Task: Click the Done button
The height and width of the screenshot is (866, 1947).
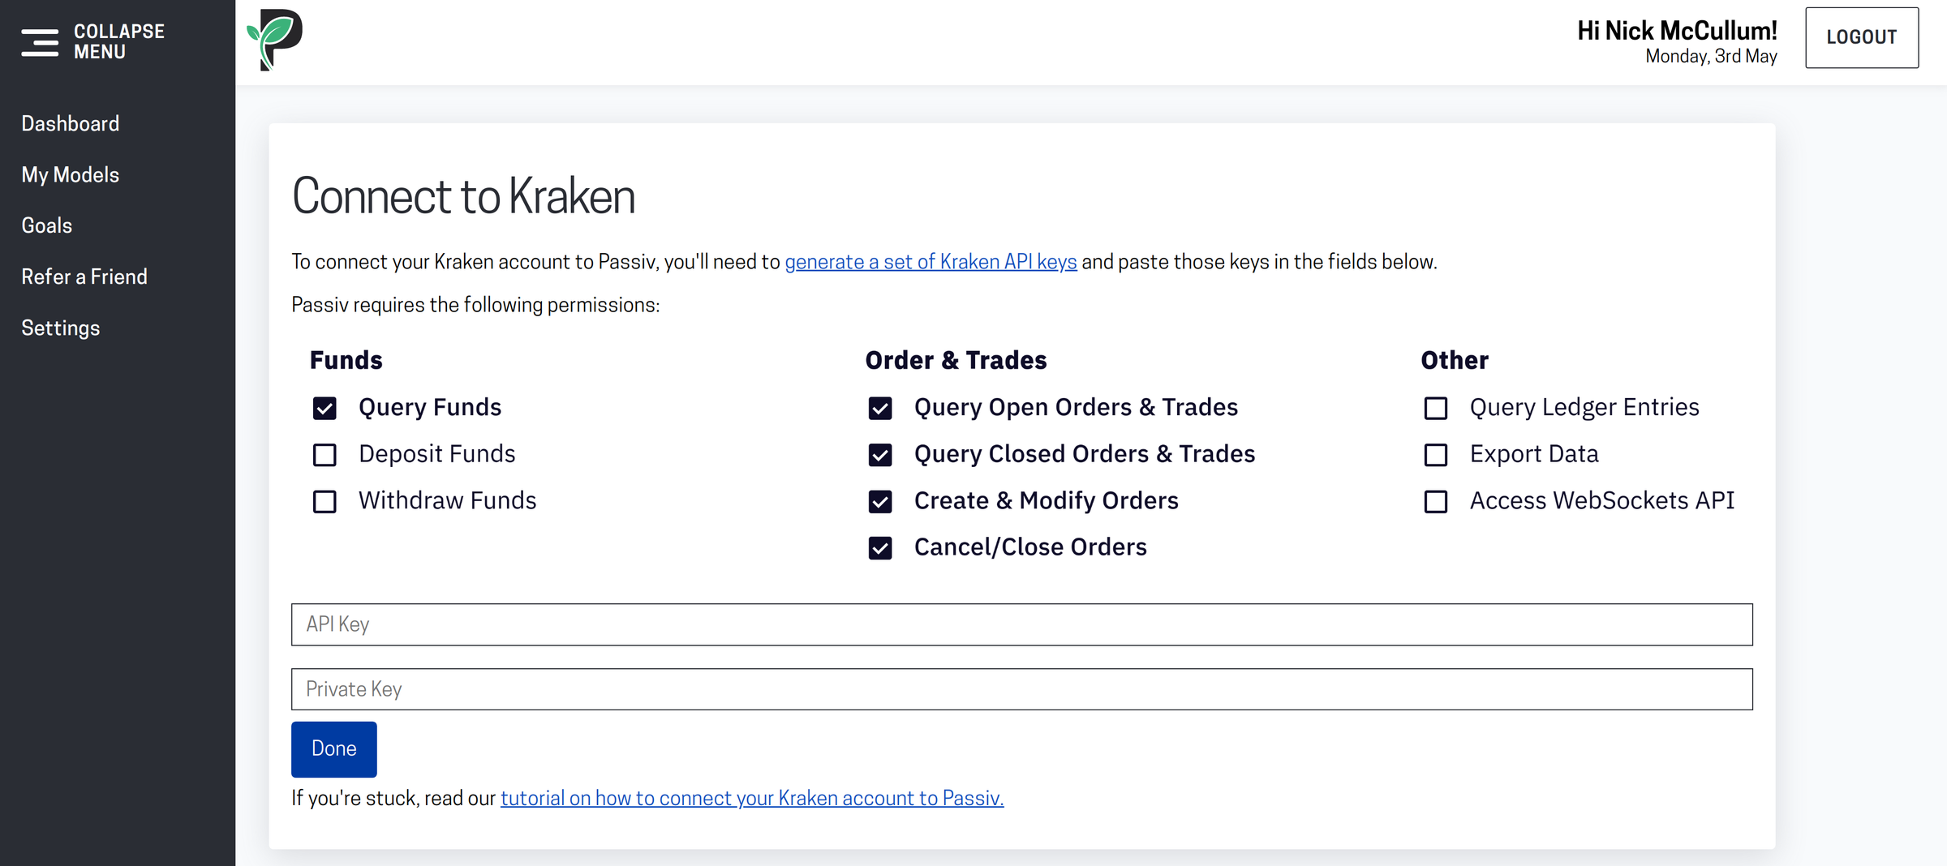Action: click(333, 748)
